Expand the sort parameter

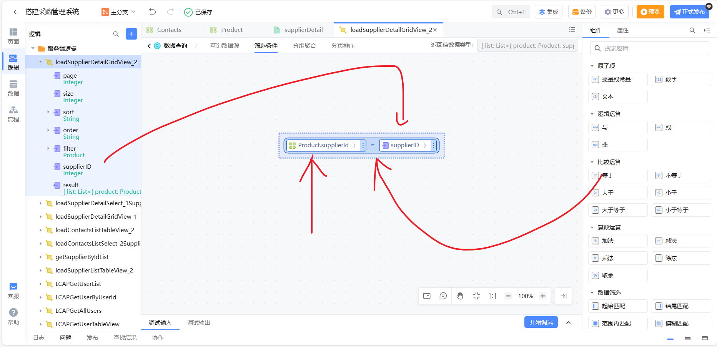48,112
